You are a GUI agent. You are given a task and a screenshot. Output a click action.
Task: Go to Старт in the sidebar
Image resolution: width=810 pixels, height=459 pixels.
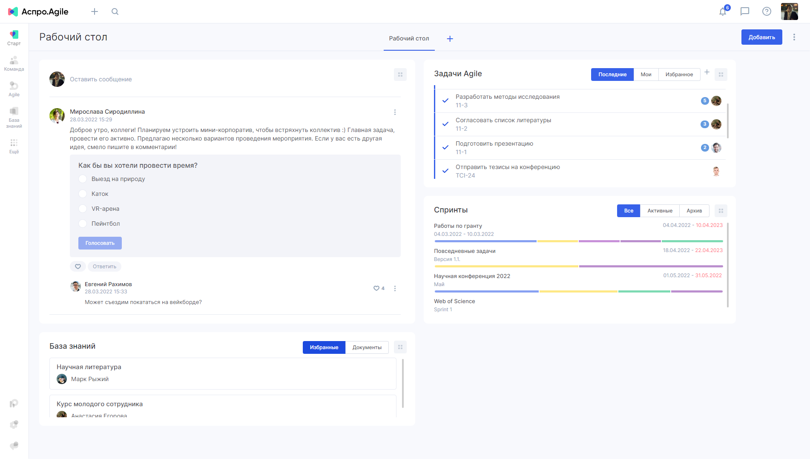click(14, 38)
